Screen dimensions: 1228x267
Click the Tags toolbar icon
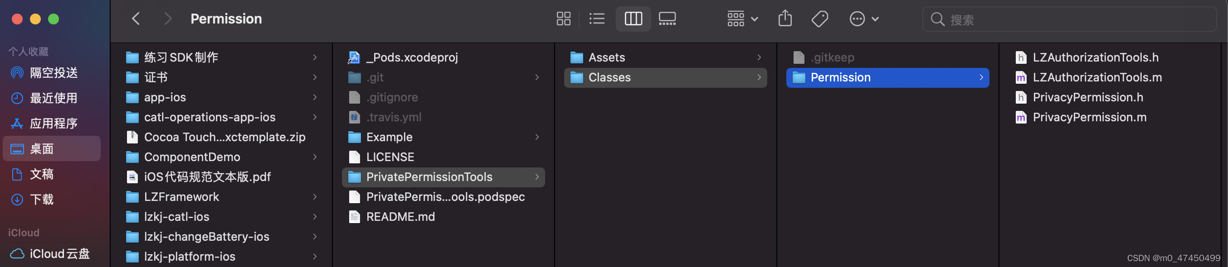819,19
